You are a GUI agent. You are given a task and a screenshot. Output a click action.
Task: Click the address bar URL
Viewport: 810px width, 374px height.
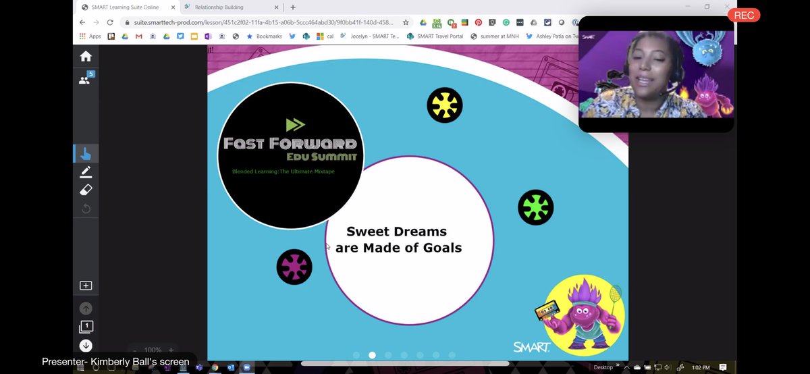[x=262, y=22]
